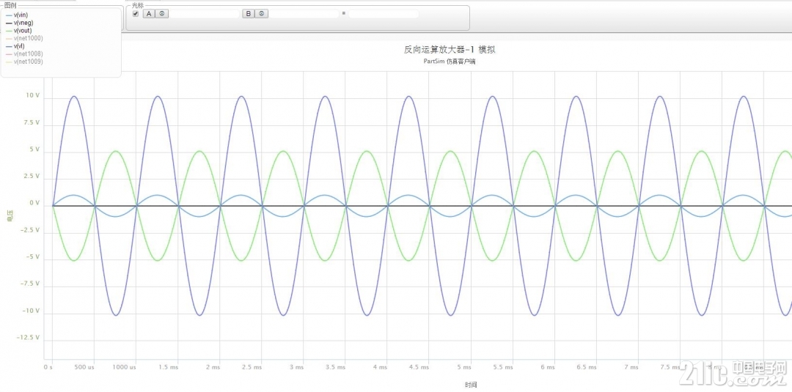This screenshot has height=392, width=792.
Task: Toggle v(vneg) trace in legend
Action: pyautogui.click(x=24, y=23)
